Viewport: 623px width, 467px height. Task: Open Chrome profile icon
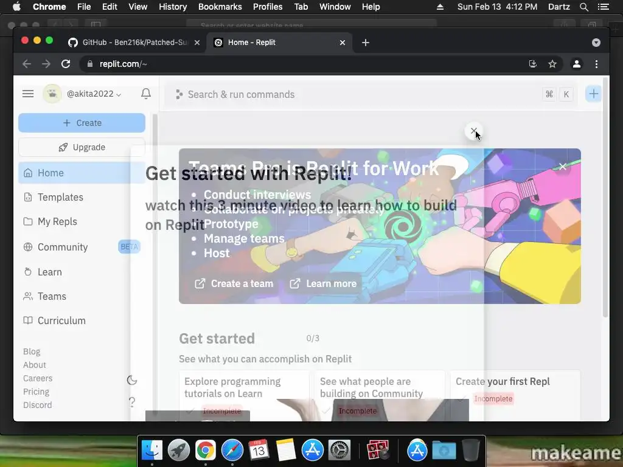(577, 64)
